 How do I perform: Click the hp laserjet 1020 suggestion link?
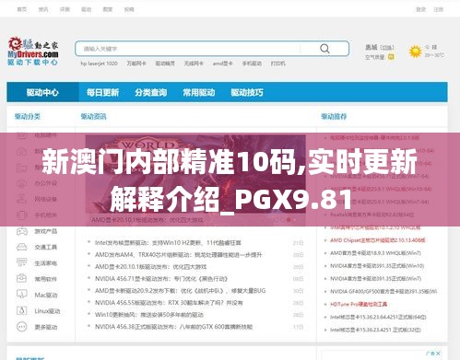[99, 64]
